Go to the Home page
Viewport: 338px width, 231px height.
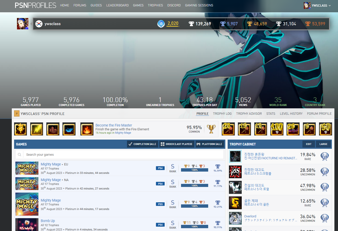65,5
